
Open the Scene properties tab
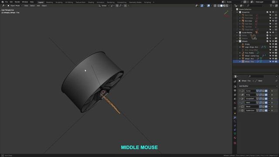[235, 99]
